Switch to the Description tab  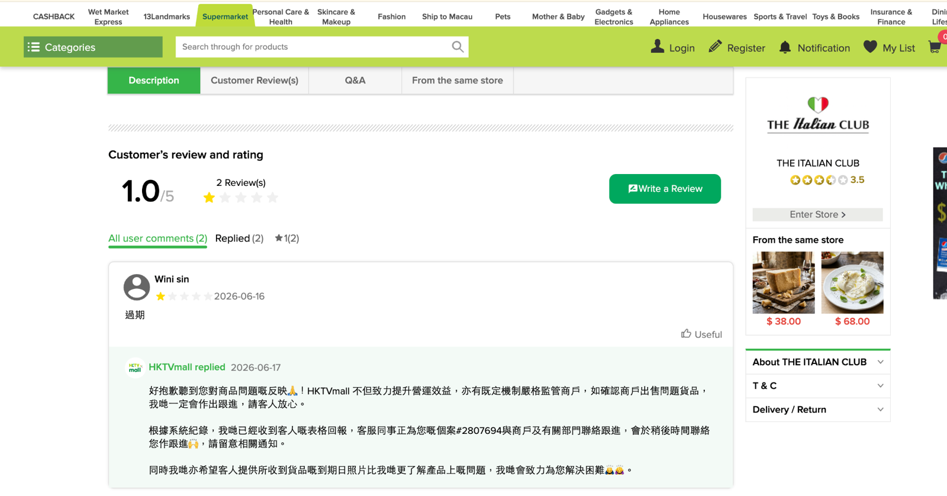(x=154, y=80)
